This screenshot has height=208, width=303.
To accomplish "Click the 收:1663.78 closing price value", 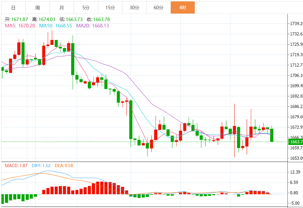I will pos(98,19).
